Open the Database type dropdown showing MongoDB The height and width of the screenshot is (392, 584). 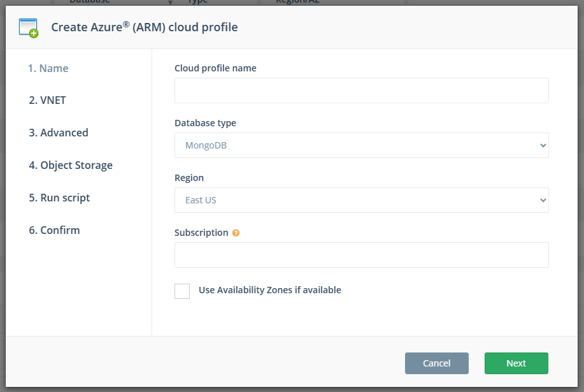pyautogui.click(x=361, y=145)
